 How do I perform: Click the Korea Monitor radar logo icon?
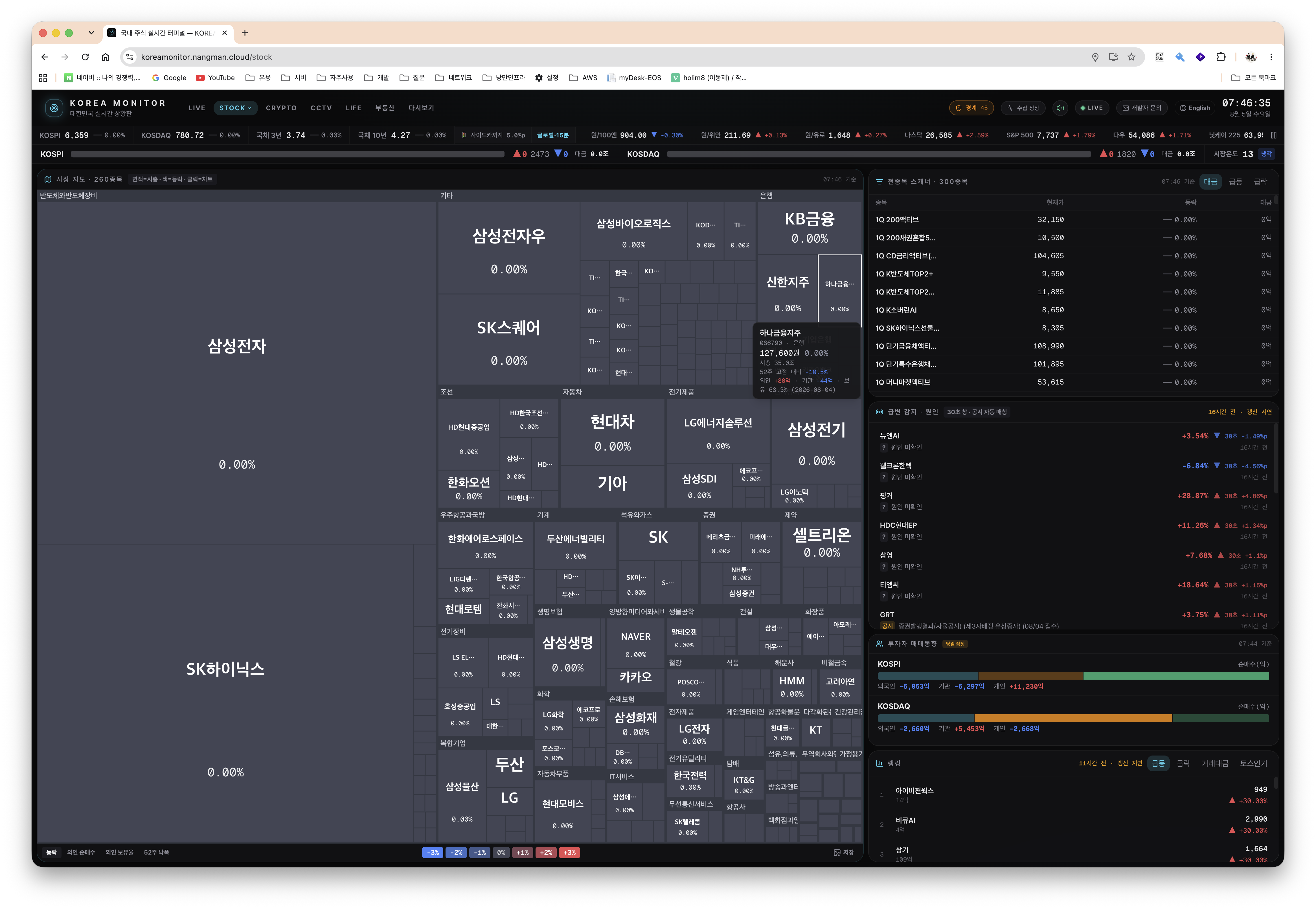(x=54, y=108)
